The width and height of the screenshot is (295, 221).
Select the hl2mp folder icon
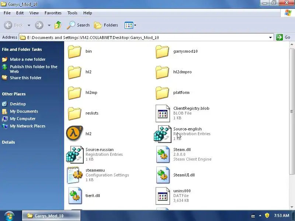[74, 93]
